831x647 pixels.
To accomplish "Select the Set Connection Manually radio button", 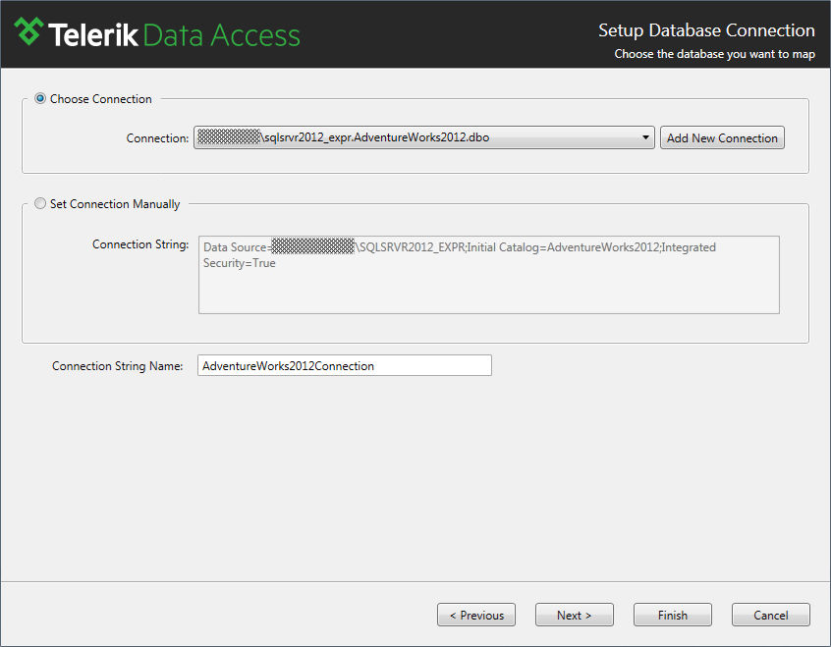I will [x=40, y=203].
